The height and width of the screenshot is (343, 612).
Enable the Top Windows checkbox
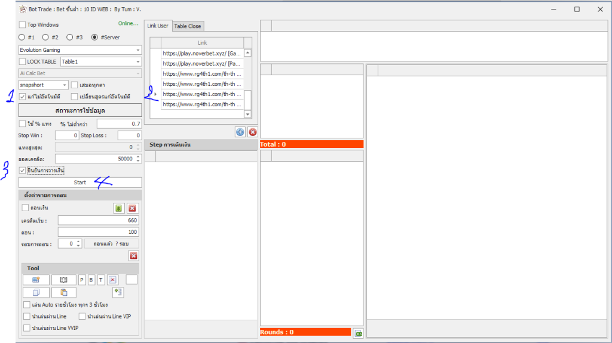coord(23,25)
